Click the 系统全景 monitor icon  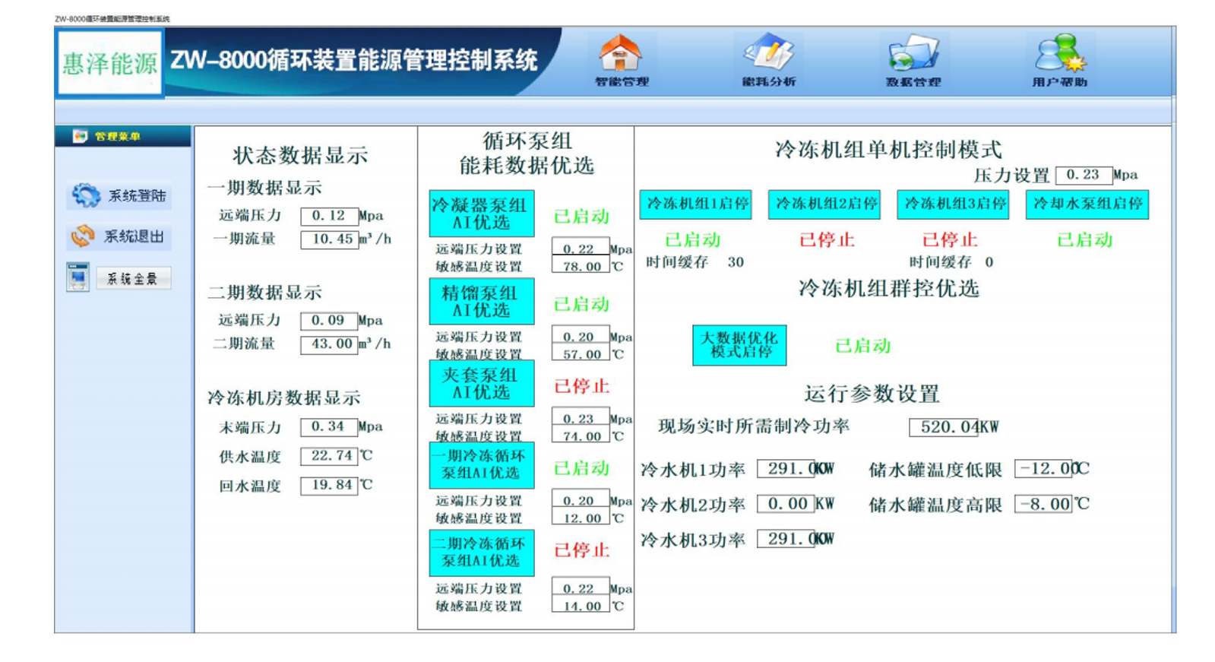(x=78, y=277)
